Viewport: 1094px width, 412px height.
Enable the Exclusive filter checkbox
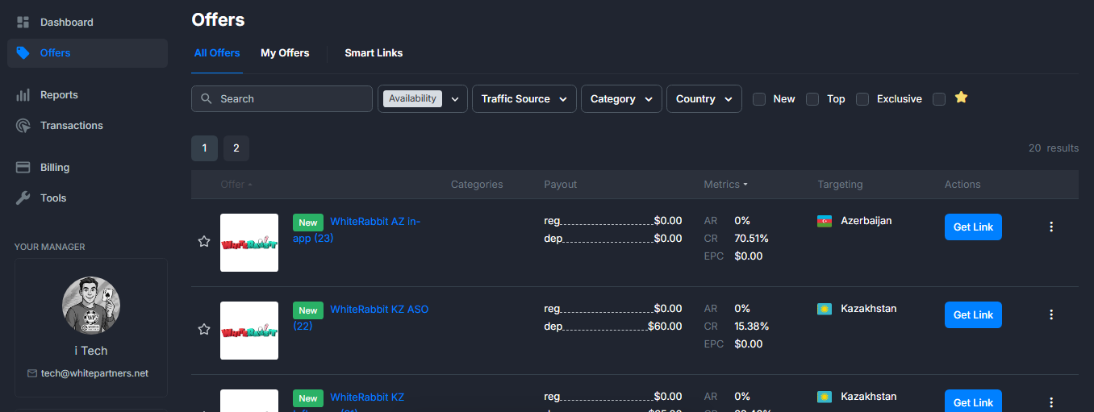(862, 98)
